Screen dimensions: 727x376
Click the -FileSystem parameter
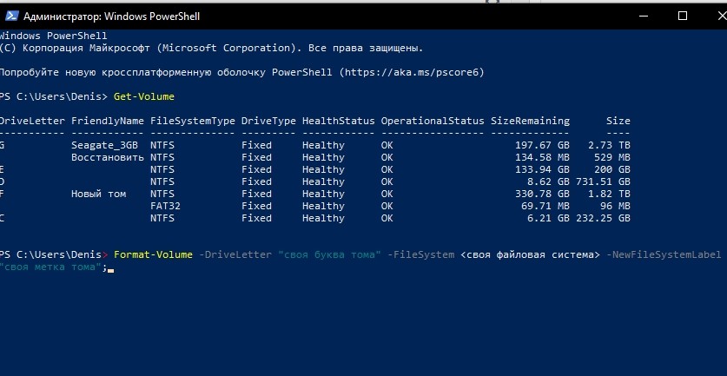423,254
